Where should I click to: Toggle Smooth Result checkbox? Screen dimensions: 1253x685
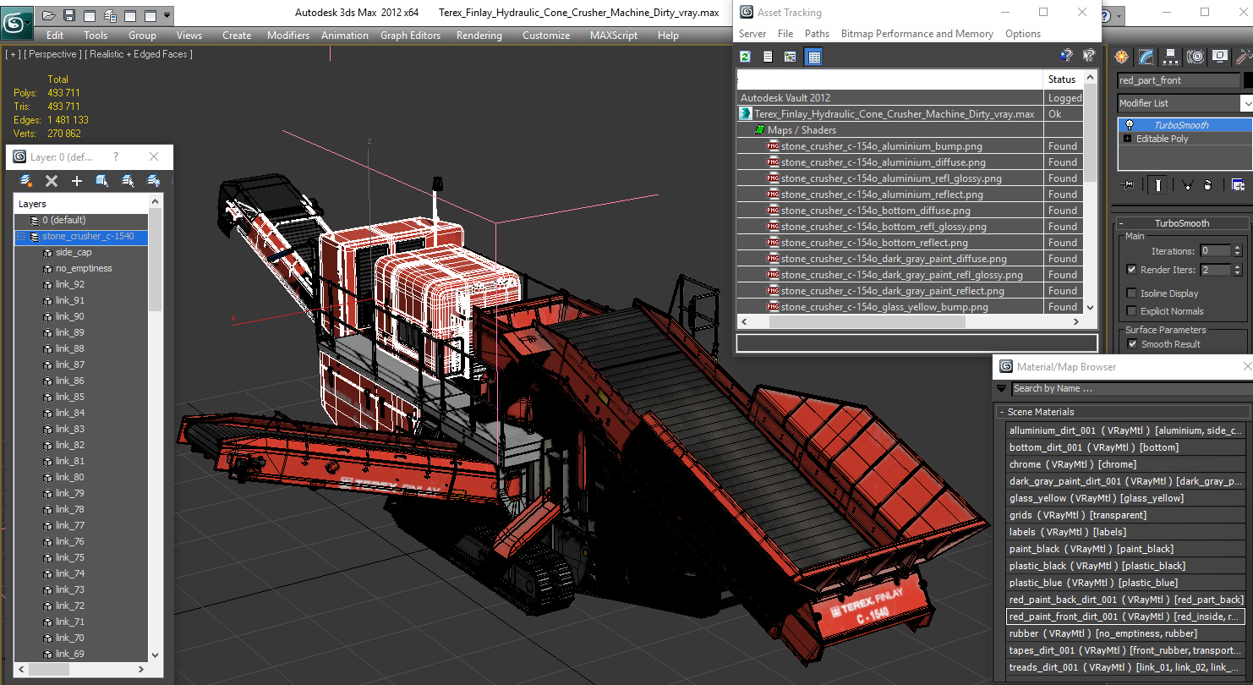1131,344
